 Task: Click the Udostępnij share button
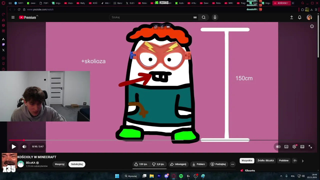tap(178, 164)
